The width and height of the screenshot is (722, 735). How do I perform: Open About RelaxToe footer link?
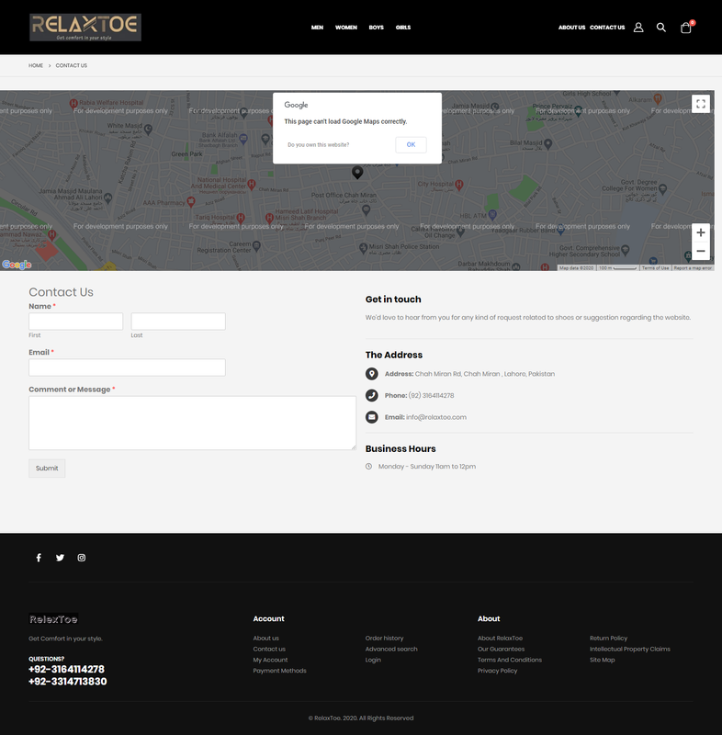tap(500, 639)
